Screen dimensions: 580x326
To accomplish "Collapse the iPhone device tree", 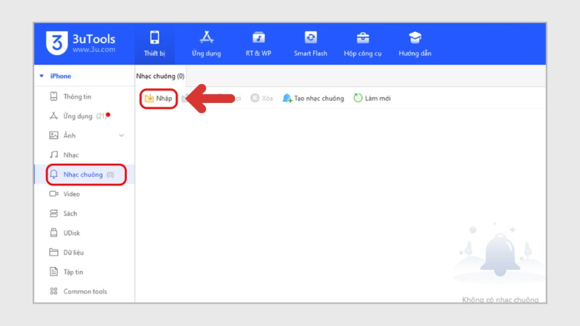I will [x=42, y=76].
